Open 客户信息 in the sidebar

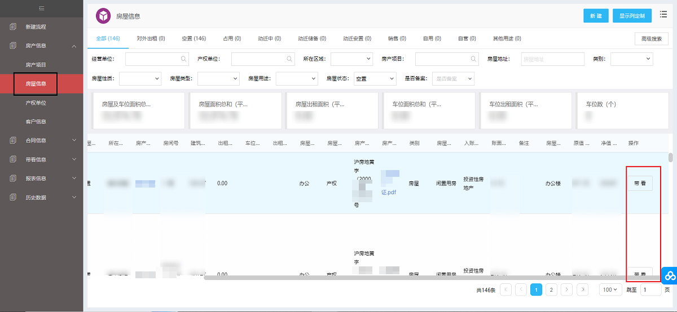[x=36, y=122]
